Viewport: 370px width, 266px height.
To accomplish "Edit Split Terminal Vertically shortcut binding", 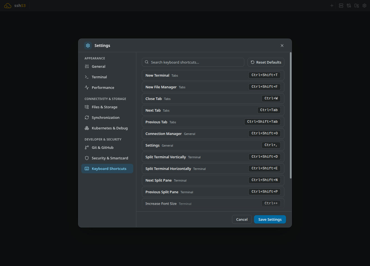I will pos(265,157).
